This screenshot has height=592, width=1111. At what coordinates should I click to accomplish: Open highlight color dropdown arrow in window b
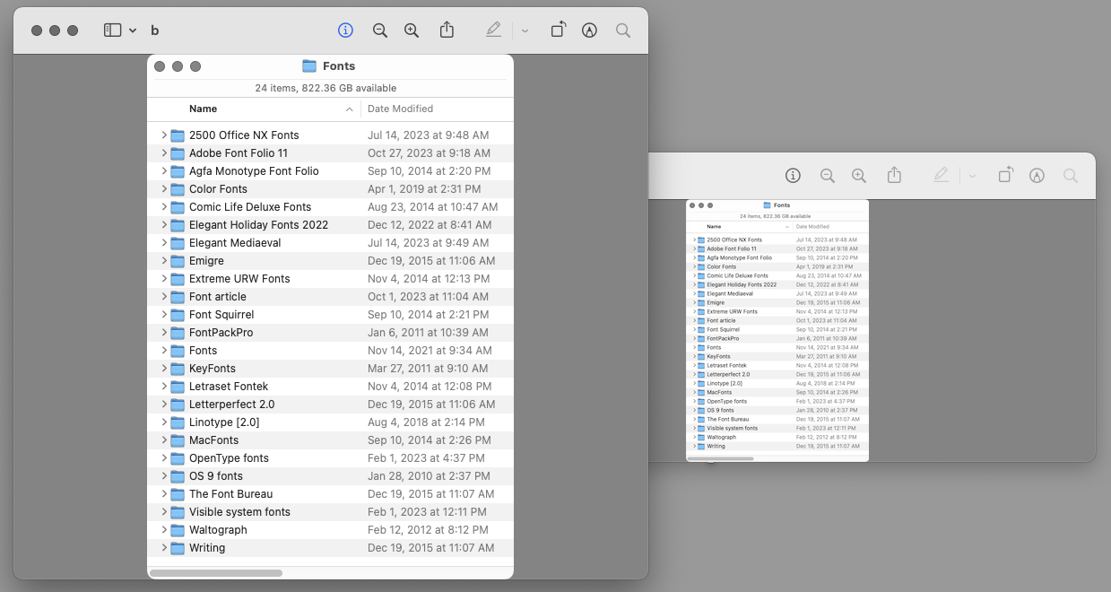[525, 30]
